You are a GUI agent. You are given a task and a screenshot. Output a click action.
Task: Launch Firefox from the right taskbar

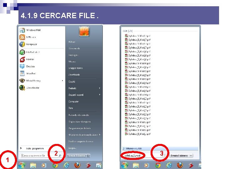tap(180, 165)
